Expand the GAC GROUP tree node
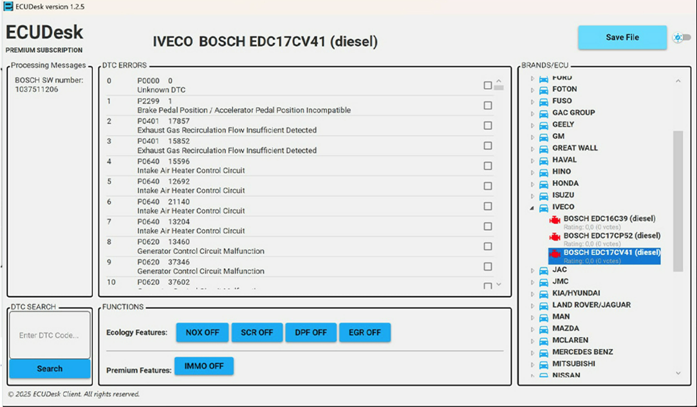The width and height of the screenshot is (697, 407). coord(532,113)
